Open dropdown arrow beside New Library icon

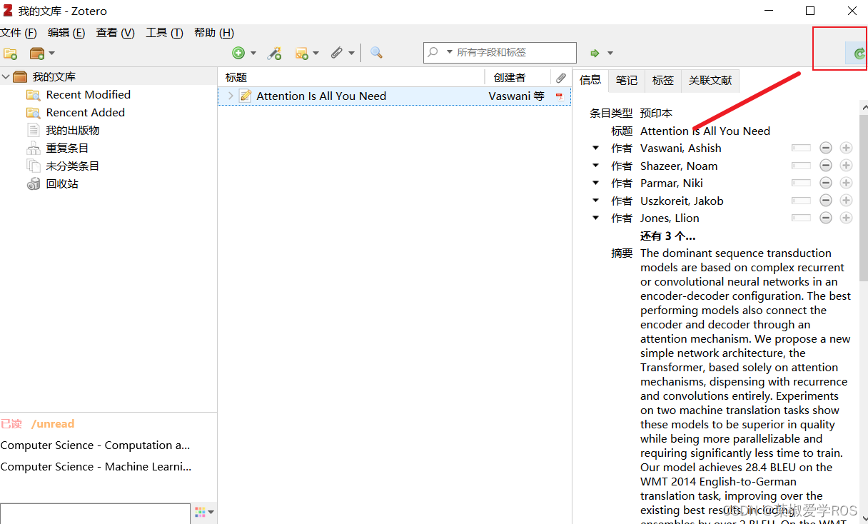click(x=51, y=54)
